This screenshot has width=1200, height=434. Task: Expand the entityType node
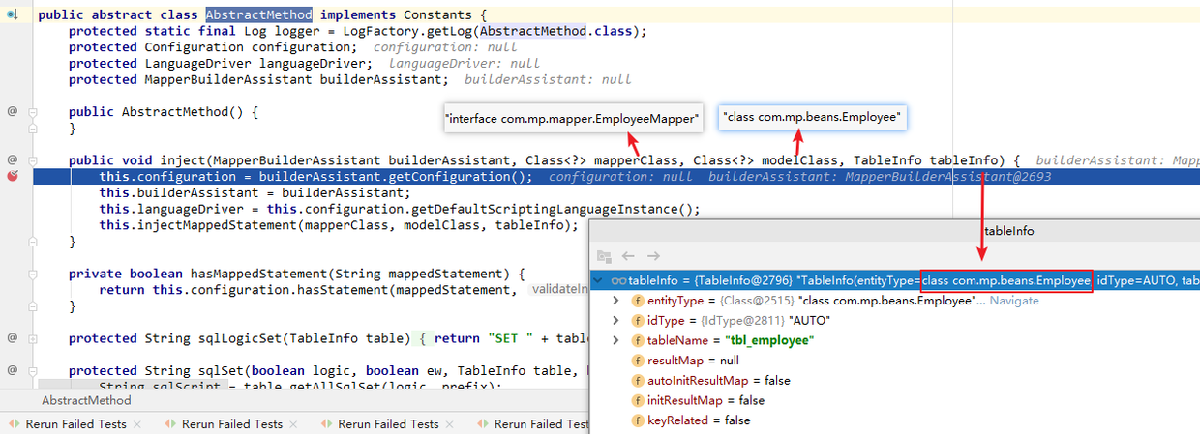point(616,301)
